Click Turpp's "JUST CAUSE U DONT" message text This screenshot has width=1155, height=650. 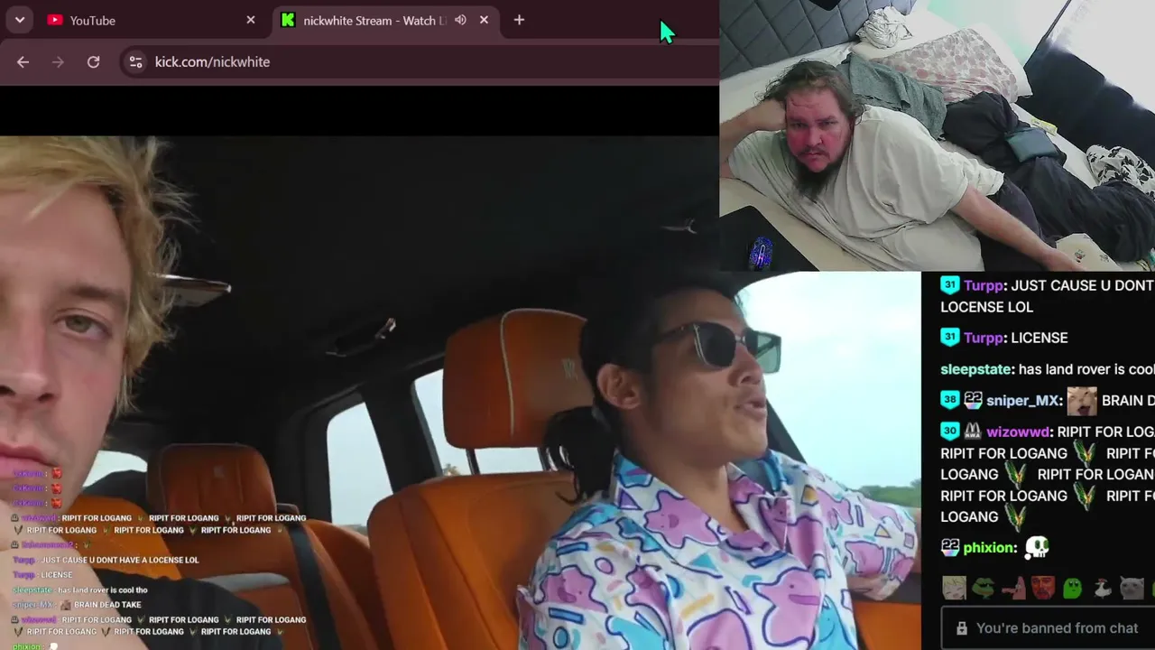(1083, 285)
